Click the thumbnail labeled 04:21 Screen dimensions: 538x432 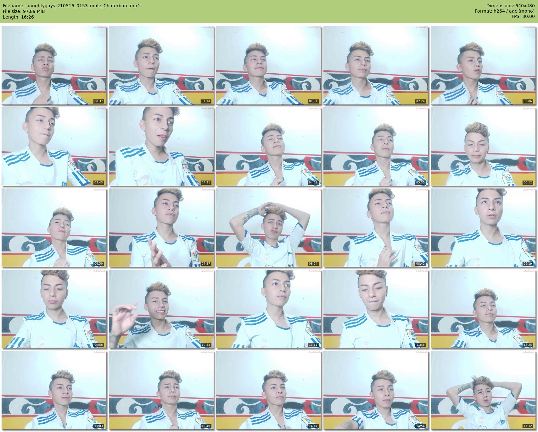click(x=161, y=147)
